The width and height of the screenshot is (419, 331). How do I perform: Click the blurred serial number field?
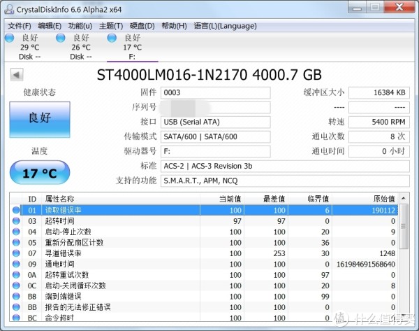(215, 107)
